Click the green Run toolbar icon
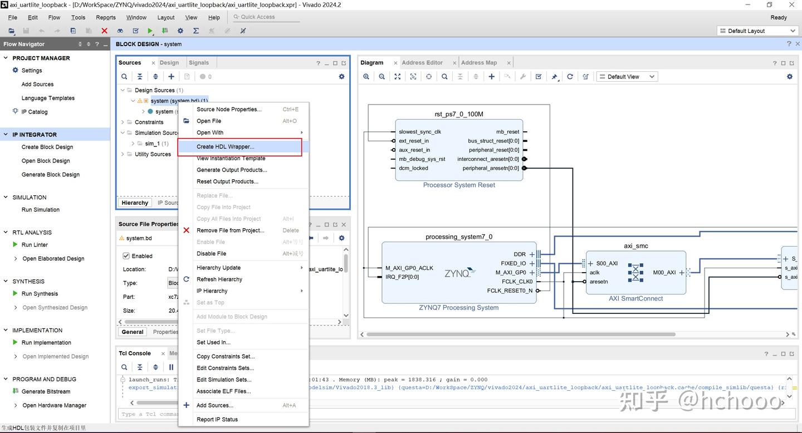Screen dimensions: 802x433 pyautogui.click(x=150, y=31)
